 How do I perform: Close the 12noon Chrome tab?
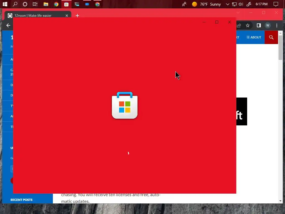tap(67, 16)
